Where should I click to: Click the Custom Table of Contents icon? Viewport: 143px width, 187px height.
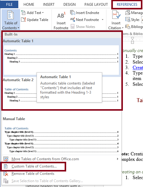[5, 166]
